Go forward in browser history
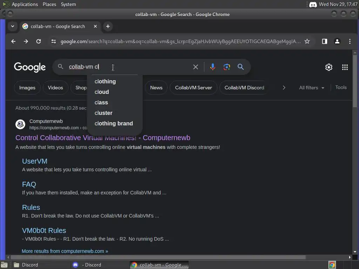Viewport: 359px width, 269px height. 26,41
